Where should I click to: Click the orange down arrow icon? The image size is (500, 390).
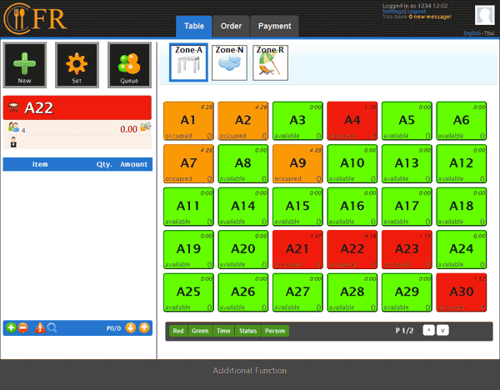(130, 327)
